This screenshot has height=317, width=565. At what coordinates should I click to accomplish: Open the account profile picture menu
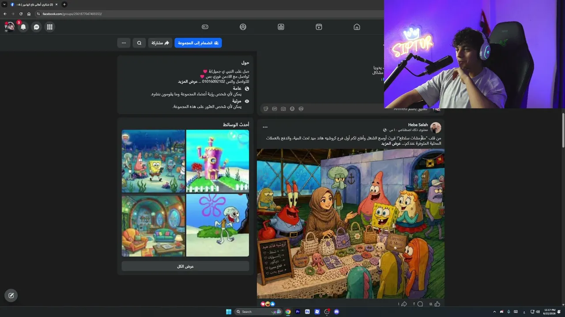click(x=9, y=27)
